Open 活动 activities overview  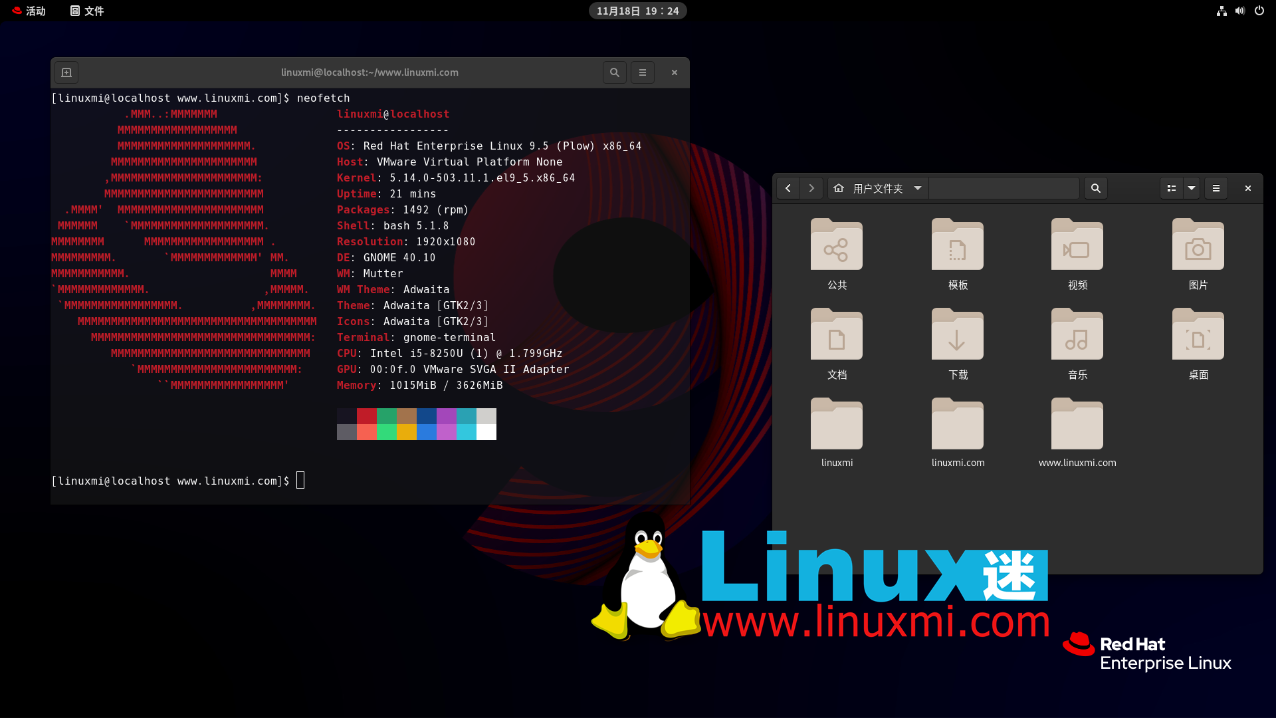pos(29,11)
